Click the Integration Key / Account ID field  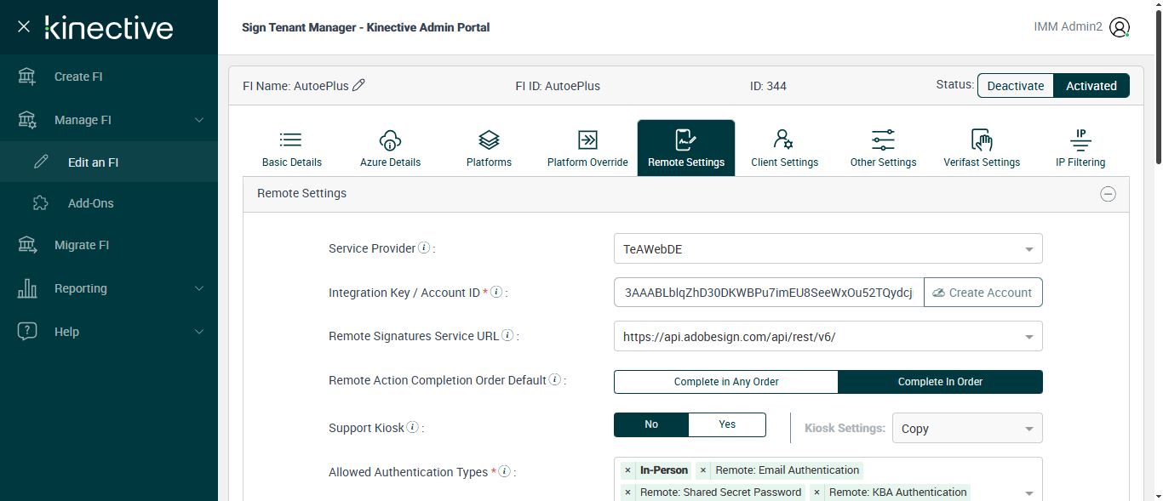coord(769,293)
